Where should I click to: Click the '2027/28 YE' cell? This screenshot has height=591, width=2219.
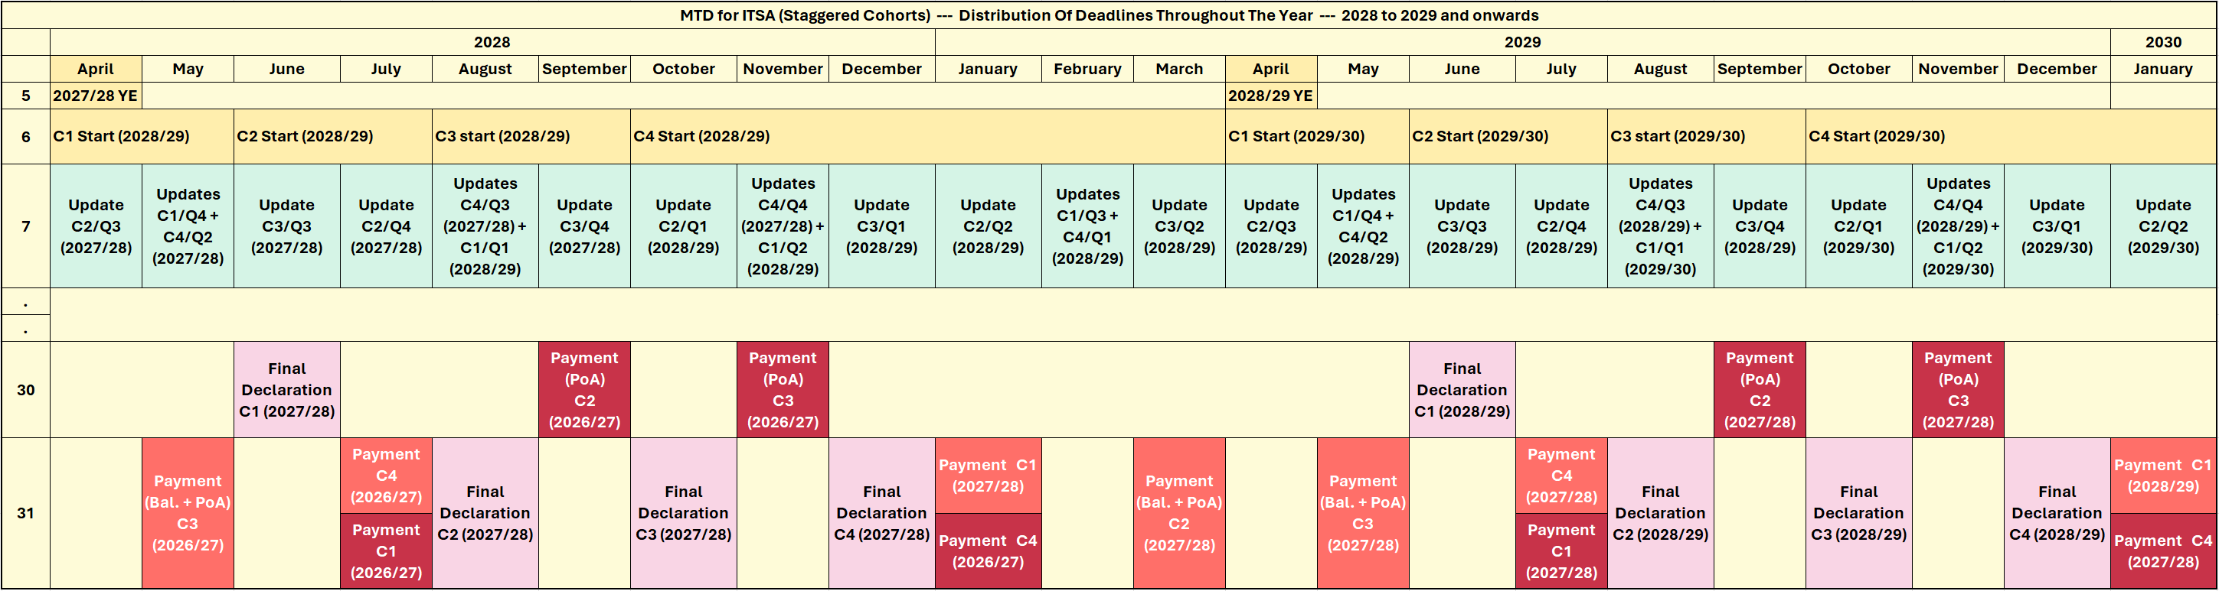coord(96,96)
